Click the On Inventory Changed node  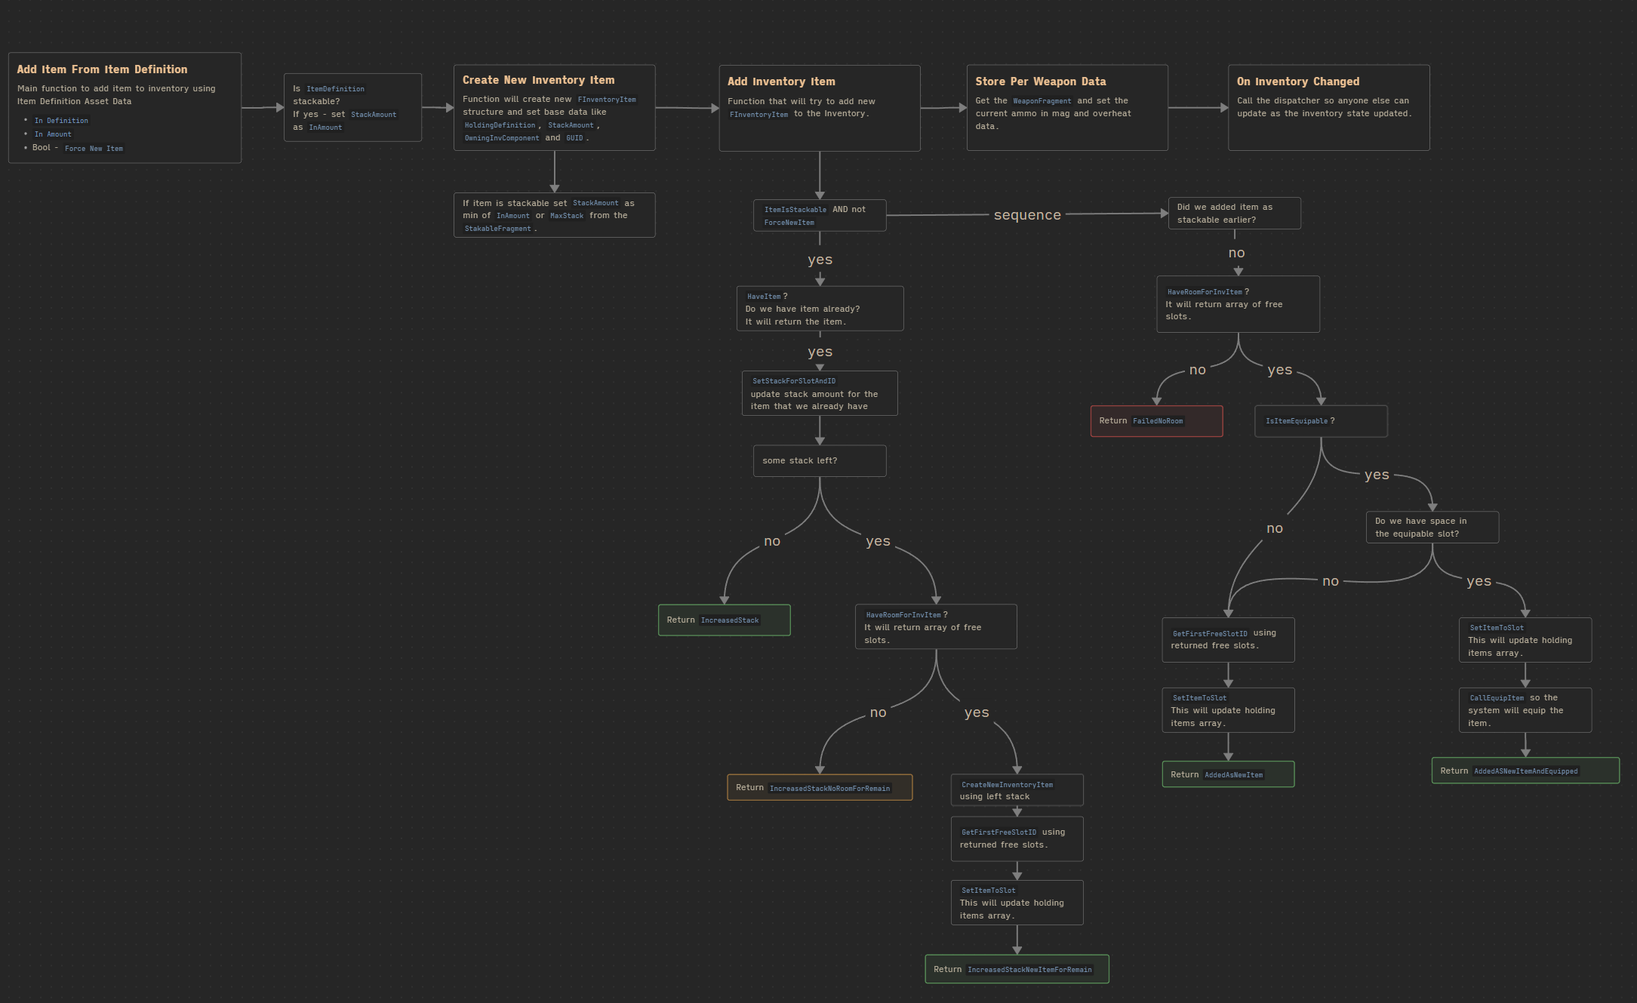point(1328,107)
